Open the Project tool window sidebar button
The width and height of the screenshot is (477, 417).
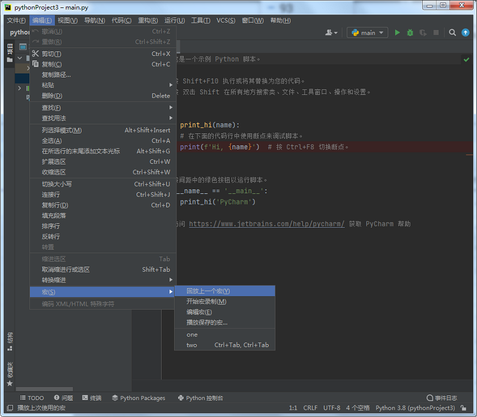pos(10,53)
